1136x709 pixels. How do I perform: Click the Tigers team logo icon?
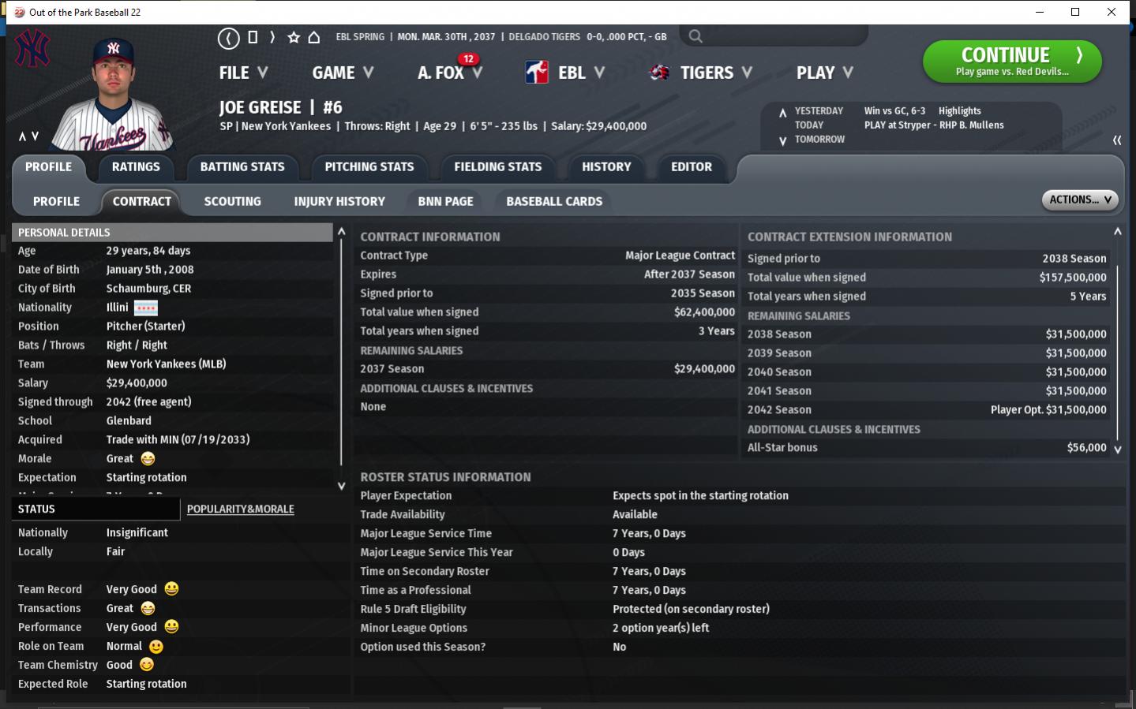tap(659, 73)
